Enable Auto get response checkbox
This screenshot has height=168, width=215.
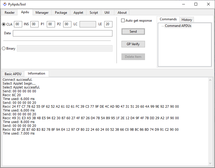(123, 21)
